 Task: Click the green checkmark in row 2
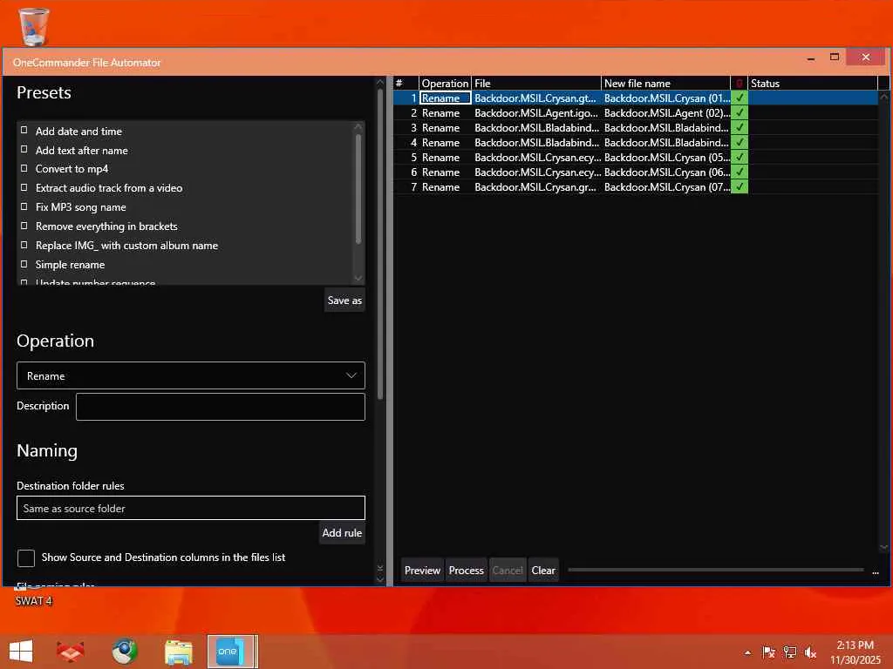point(740,112)
